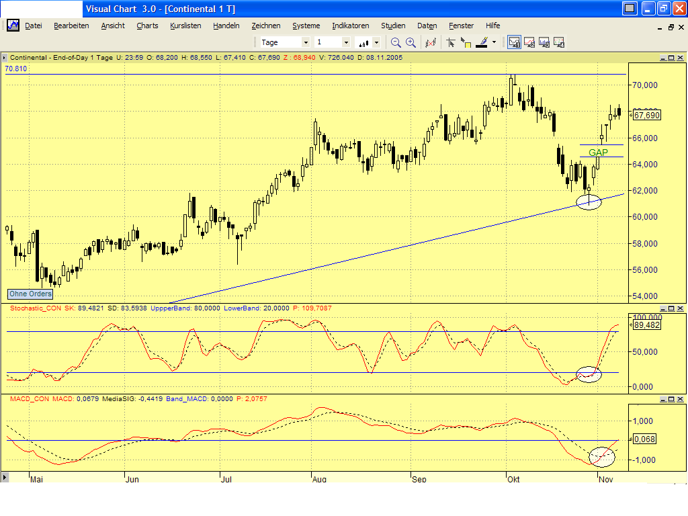This screenshot has height=516, width=688.
Task: Expand the pen tool options arrow
Action: click(493, 42)
